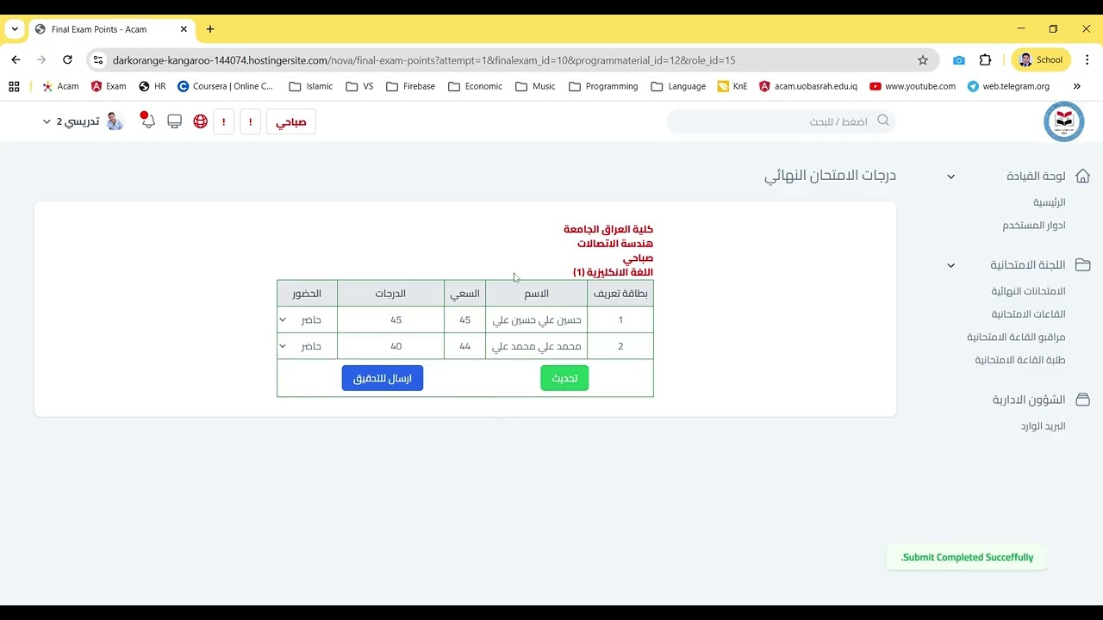Collapse the اللجنة الامتحانية sidebar section
This screenshot has width=1103, height=620.
tap(951, 265)
